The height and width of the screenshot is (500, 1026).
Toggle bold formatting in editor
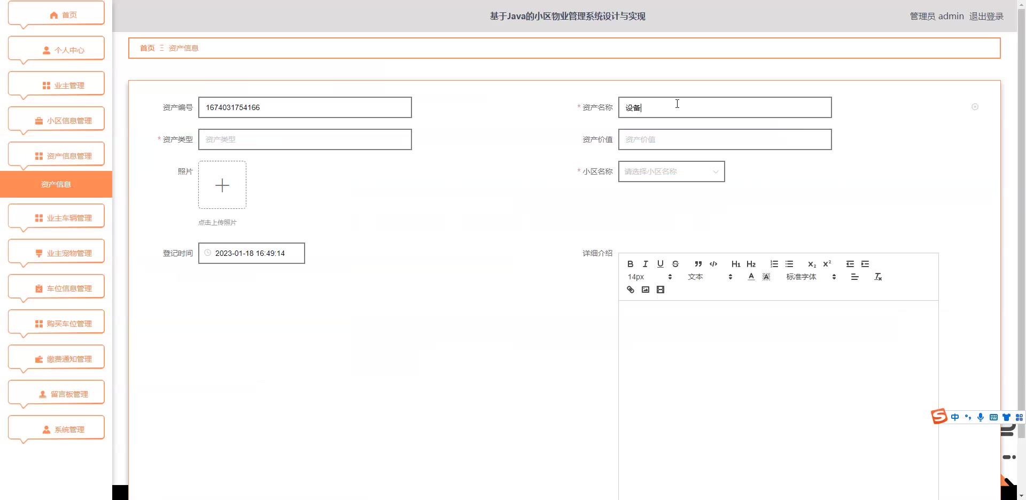pos(631,264)
